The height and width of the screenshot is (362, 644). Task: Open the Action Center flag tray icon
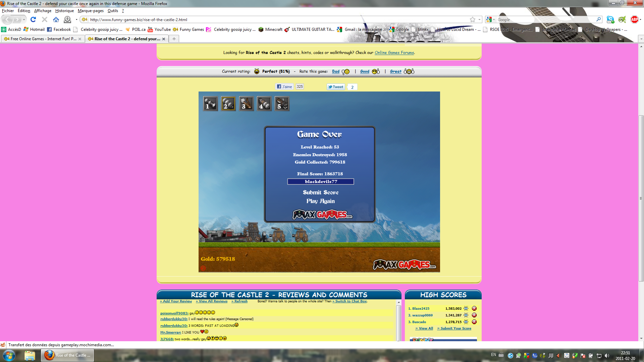point(583,356)
